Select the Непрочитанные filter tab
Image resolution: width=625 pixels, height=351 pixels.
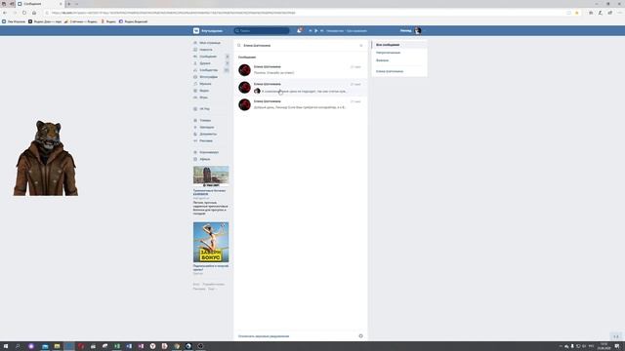[399, 53]
